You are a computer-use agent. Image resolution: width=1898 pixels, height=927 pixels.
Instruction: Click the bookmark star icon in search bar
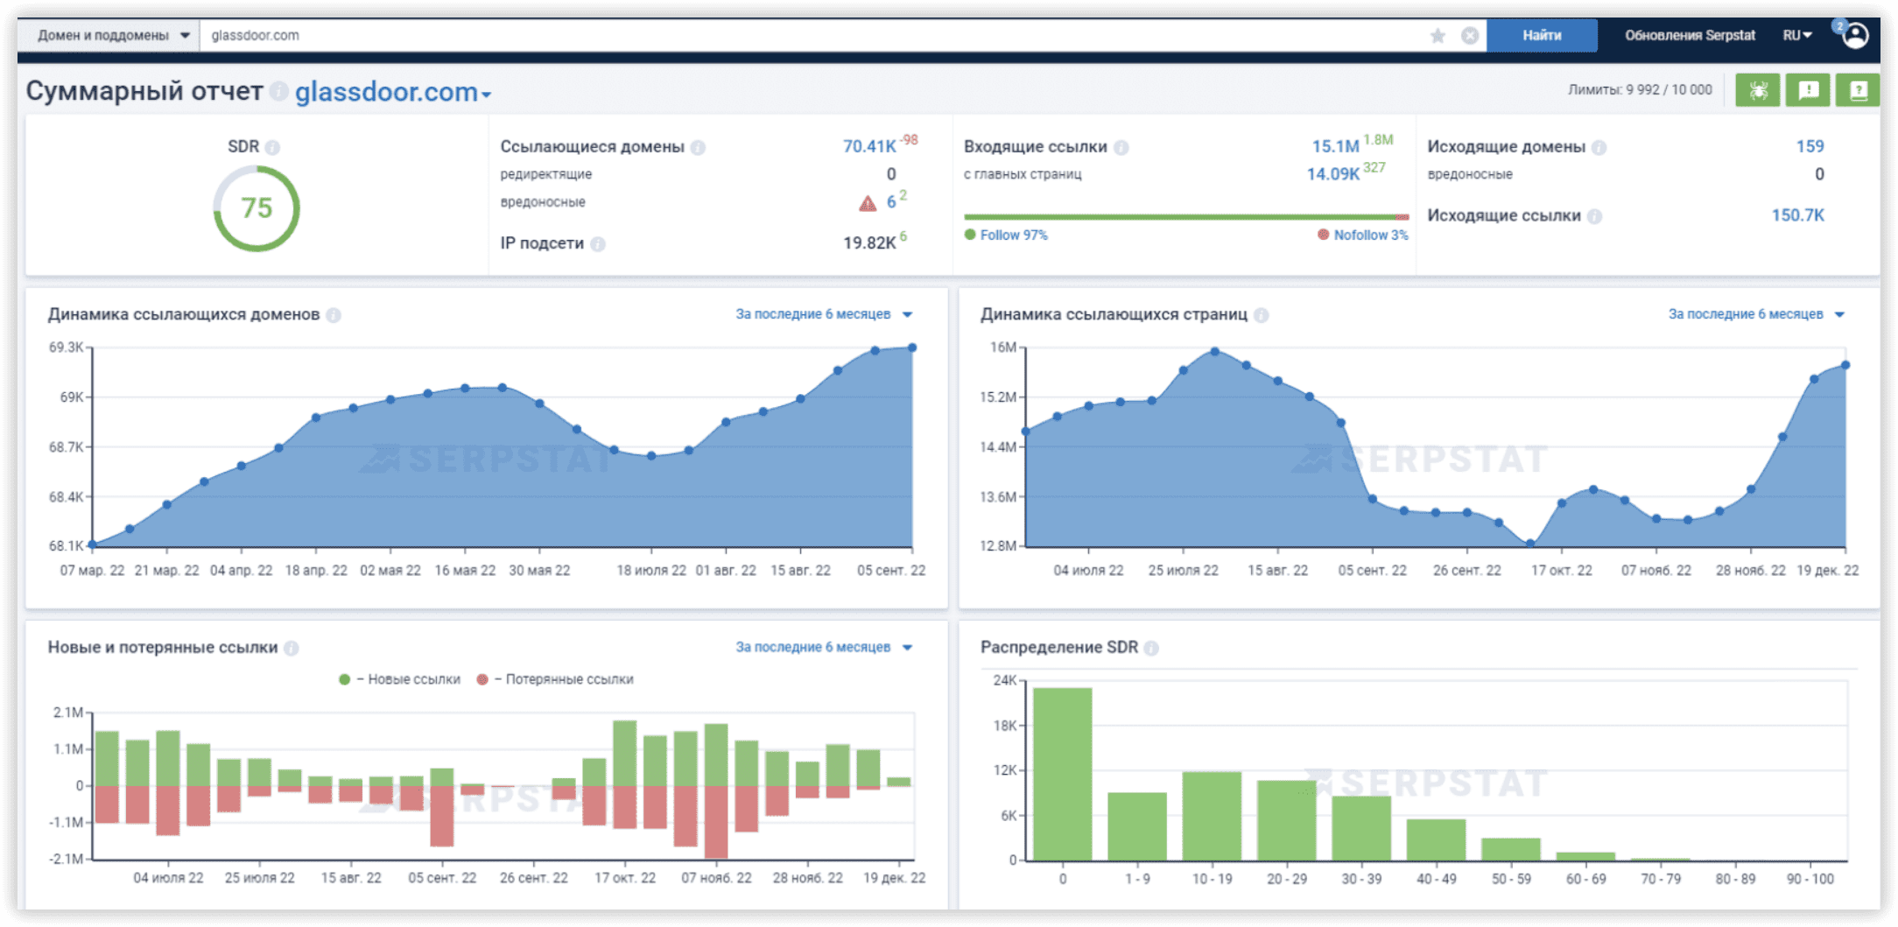point(1438,36)
